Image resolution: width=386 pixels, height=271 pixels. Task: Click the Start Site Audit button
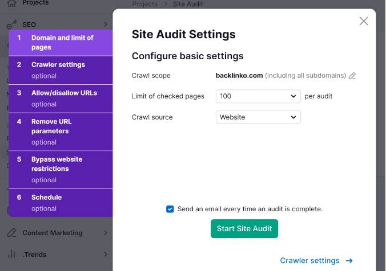244,229
